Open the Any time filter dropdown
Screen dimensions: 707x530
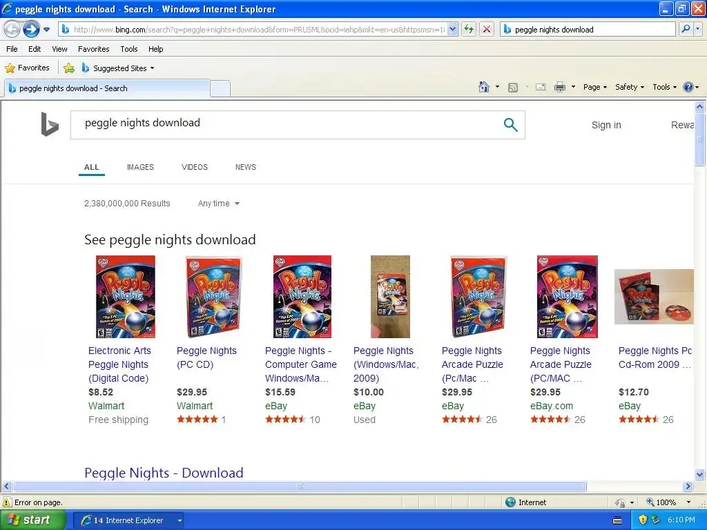coord(219,204)
